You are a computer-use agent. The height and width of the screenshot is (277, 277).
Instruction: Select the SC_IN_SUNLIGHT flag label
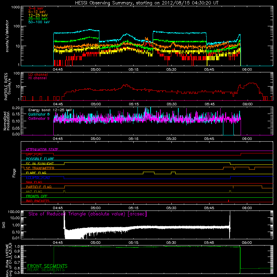[40, 163]
